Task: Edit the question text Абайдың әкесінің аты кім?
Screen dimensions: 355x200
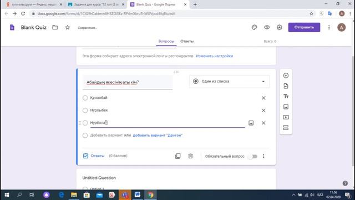Action: coord(128,82)
